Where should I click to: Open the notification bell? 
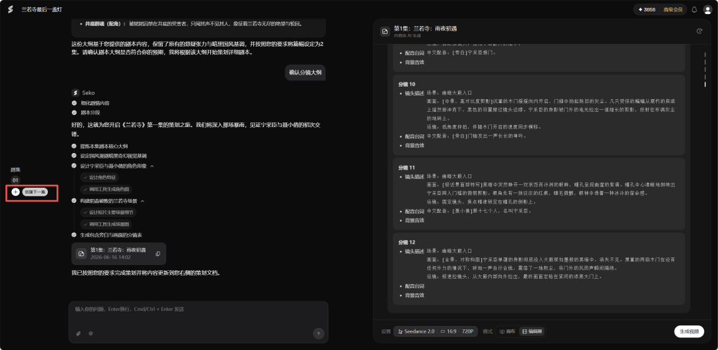694,9
